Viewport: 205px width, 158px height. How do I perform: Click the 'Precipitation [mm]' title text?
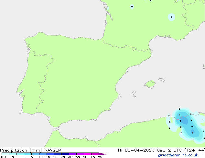pos(21,150)
